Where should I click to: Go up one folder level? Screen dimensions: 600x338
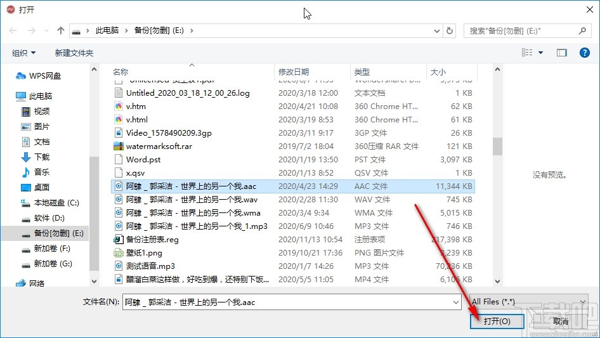point(60,30)
